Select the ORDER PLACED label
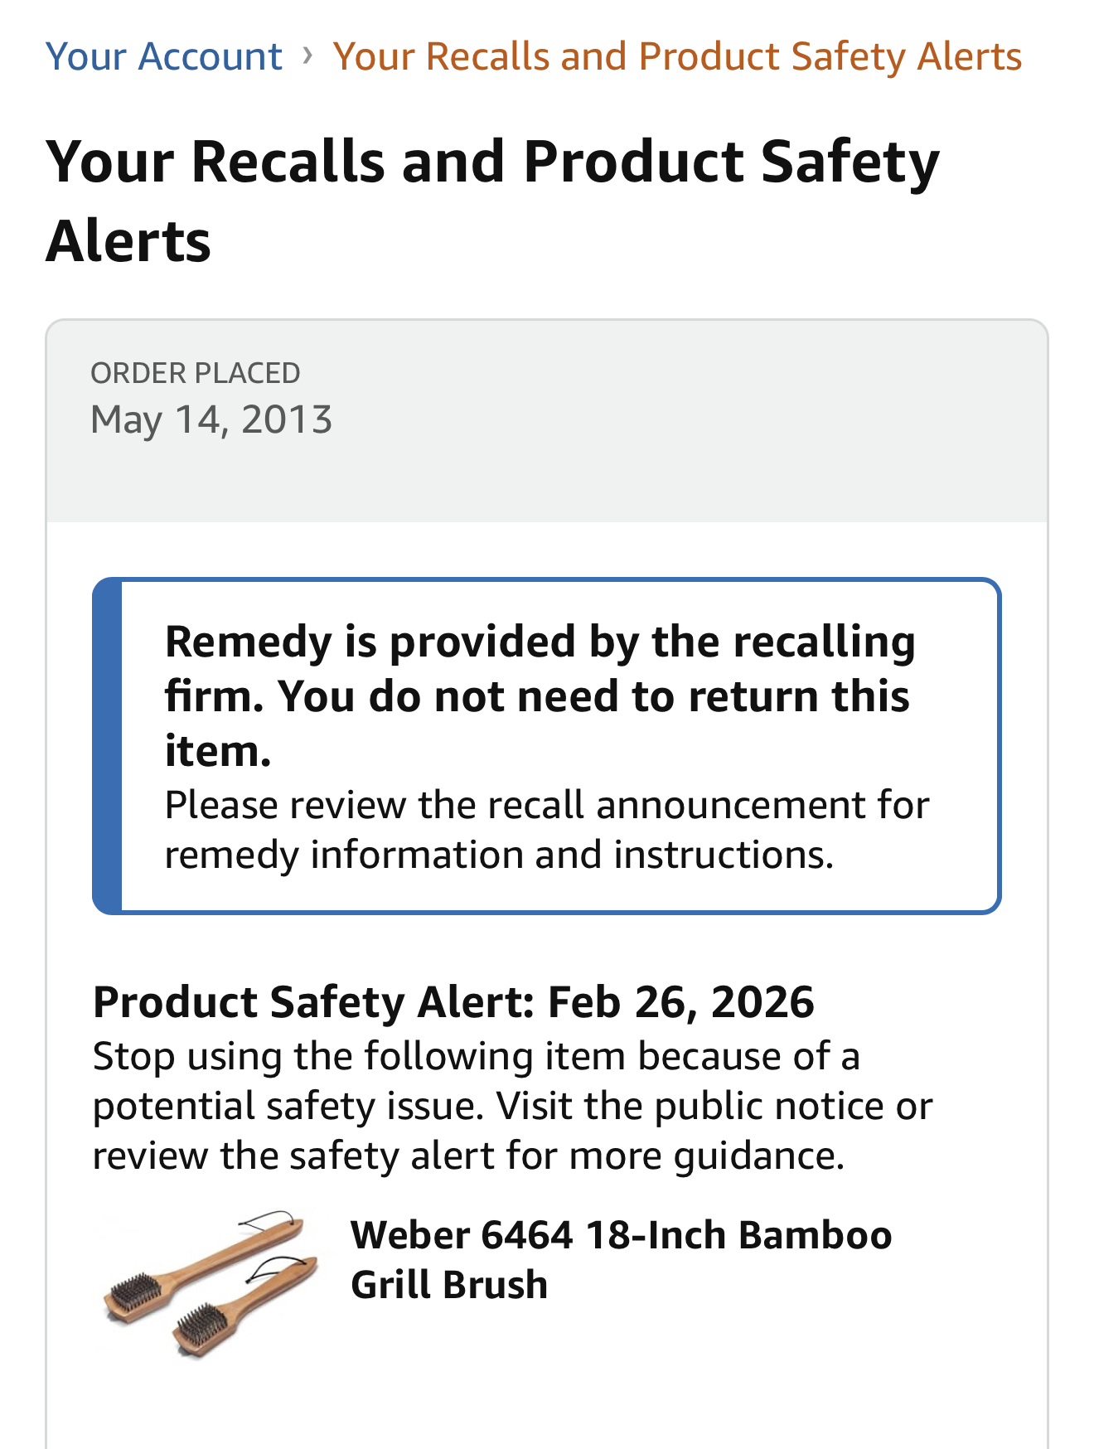Image resolution: width=1094 pixels, height=1449 pixels. 195,373
